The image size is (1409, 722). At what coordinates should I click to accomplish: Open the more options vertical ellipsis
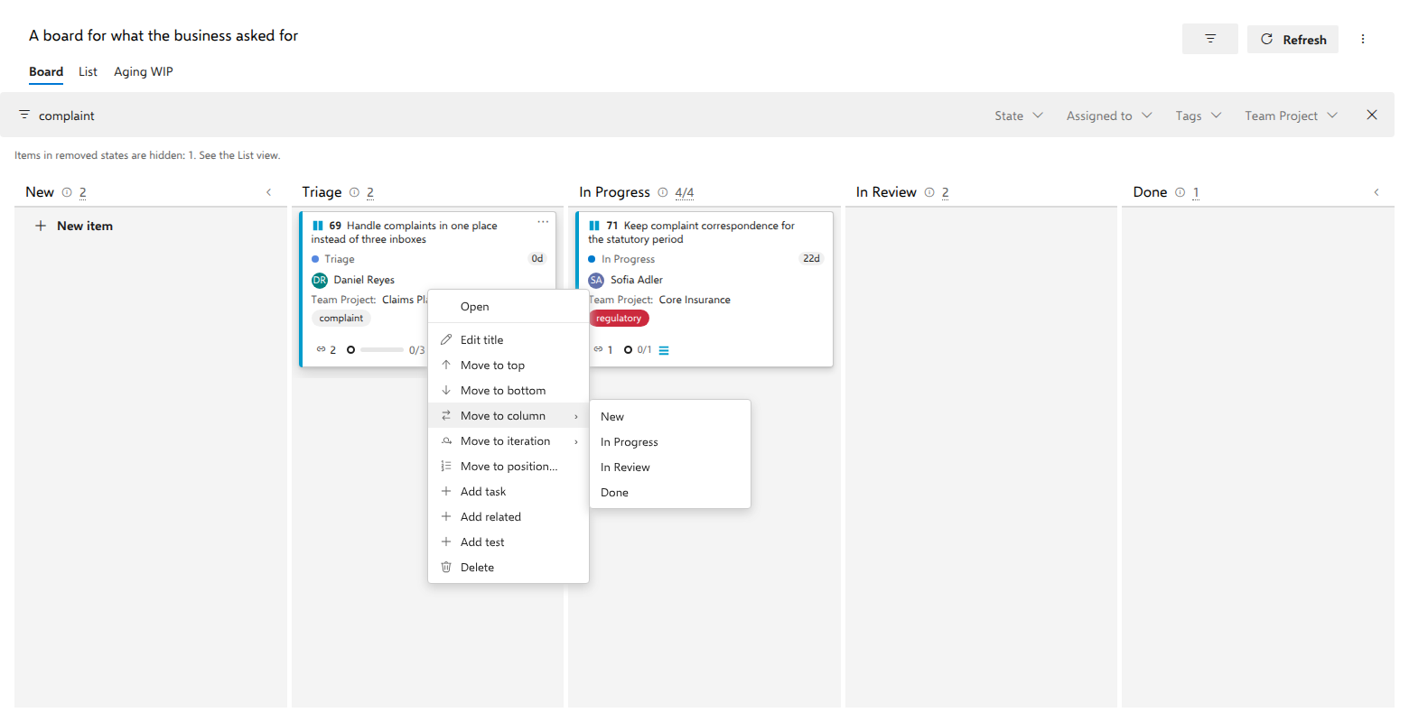click(x=1363, y=39)
